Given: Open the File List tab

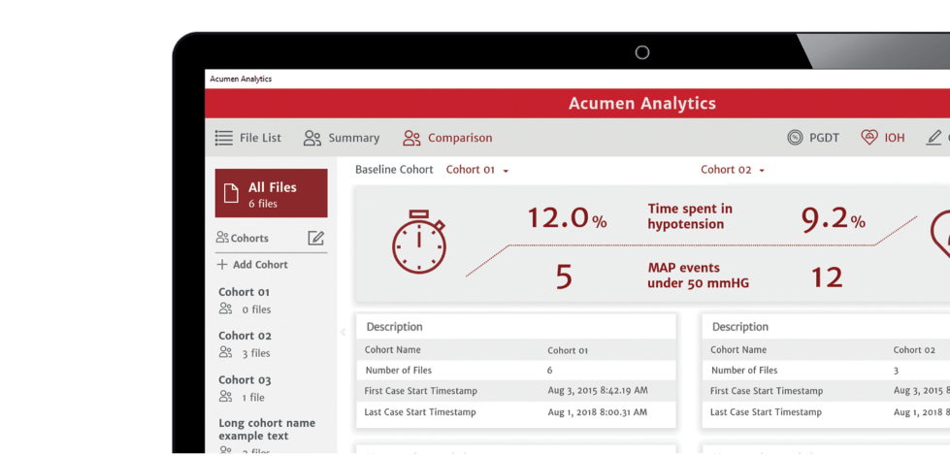Looking at the screenshot, I should (248, 138).
